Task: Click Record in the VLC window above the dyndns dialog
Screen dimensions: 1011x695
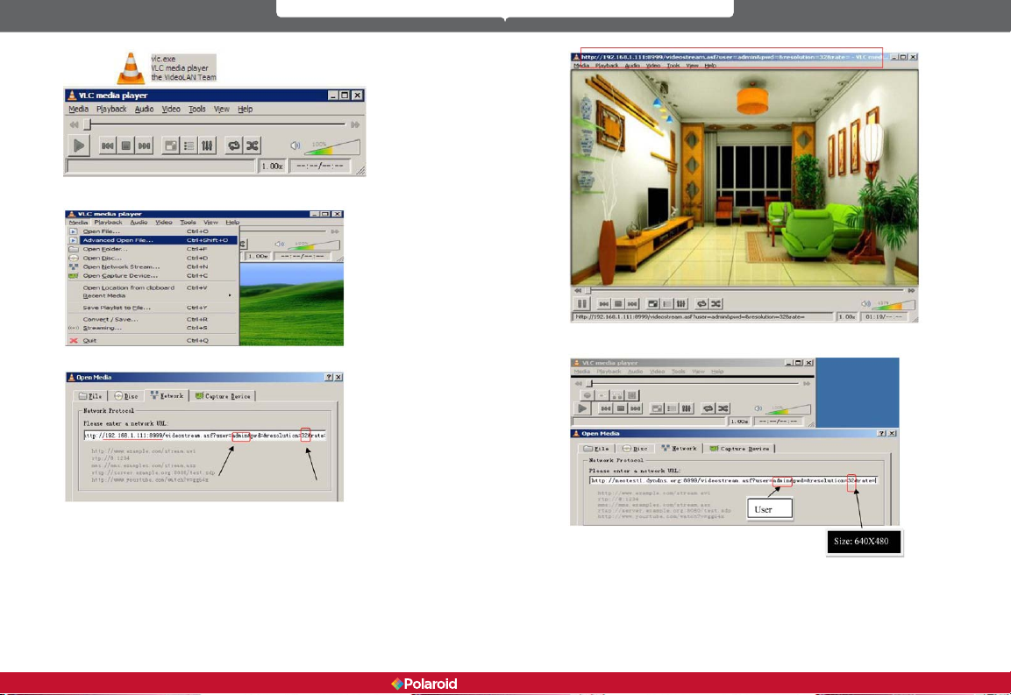Action: pyautogui.click(x=587, y=395)
